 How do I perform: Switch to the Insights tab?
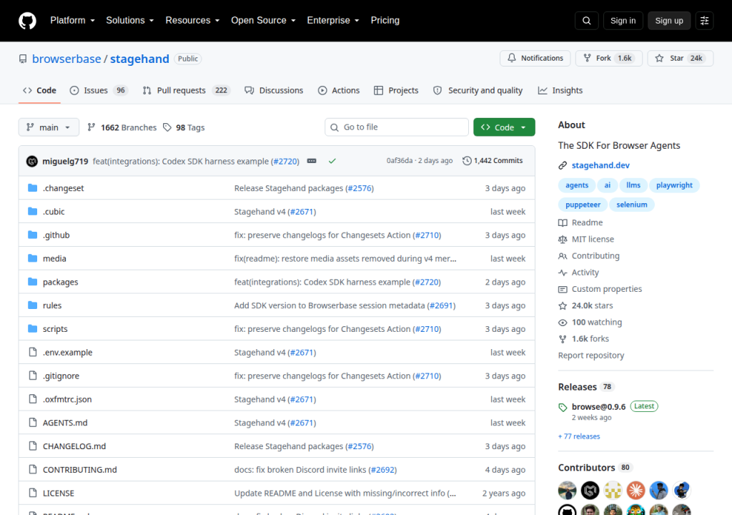point(560,90)
